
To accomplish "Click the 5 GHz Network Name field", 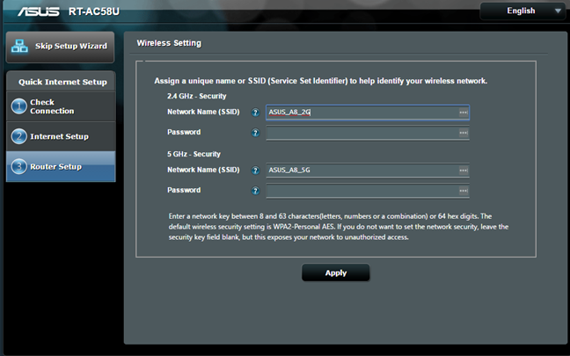I will click(x=368, y=171).
